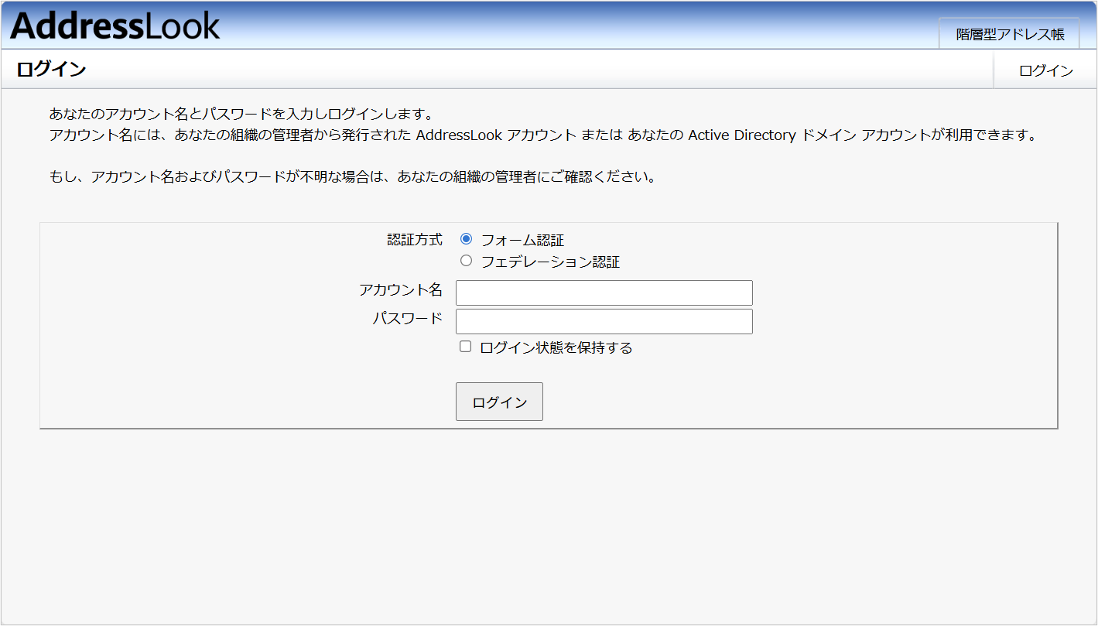
Task: Click inside the パスワード input field
Action: (604, 321)
